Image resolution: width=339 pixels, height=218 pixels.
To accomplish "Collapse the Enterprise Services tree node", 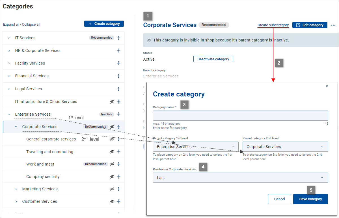I will click(9, 114).
